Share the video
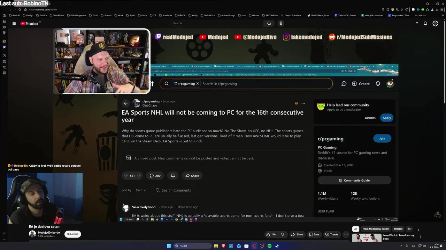 [x=297, y=234]
